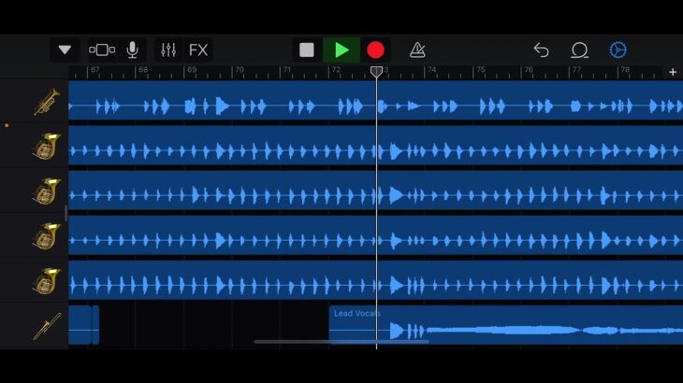Select the trumpet track audio region

pos(376,101)
